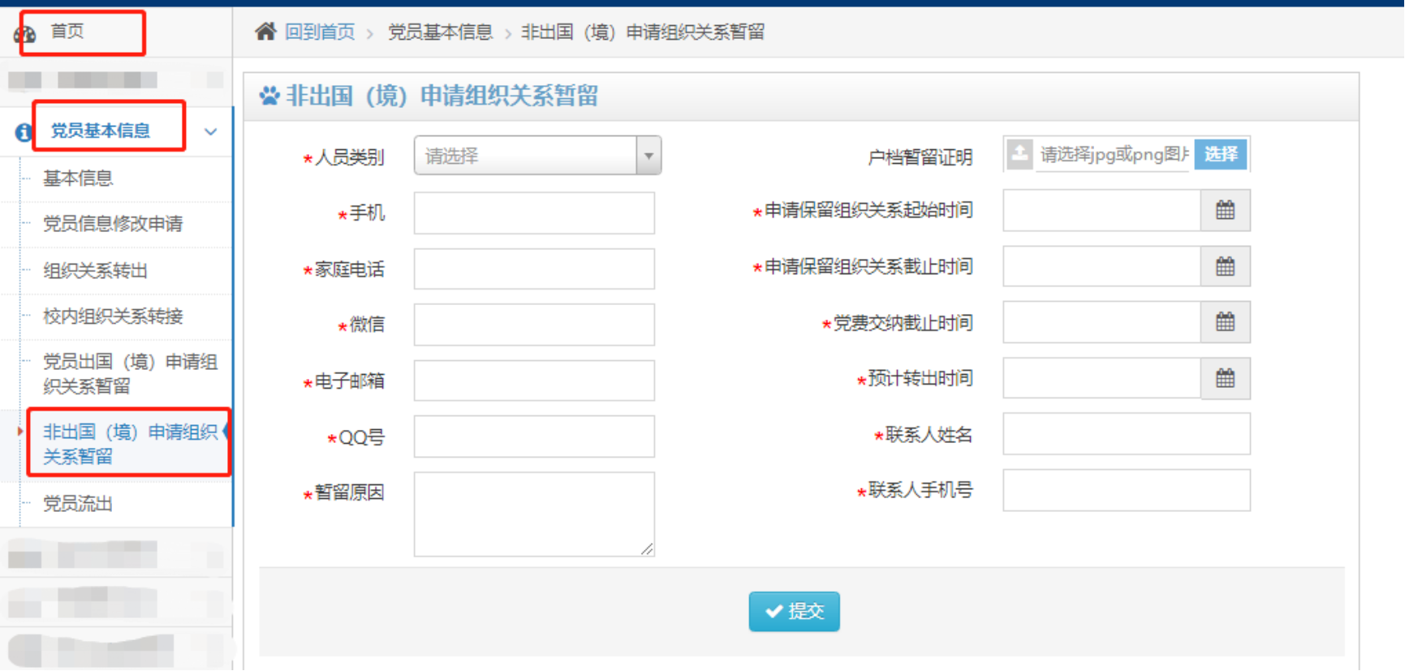Viewport: 1405px width, 671px height.
Task: Open 党员信息修改申请 menu item
Action: coord(113,224)
